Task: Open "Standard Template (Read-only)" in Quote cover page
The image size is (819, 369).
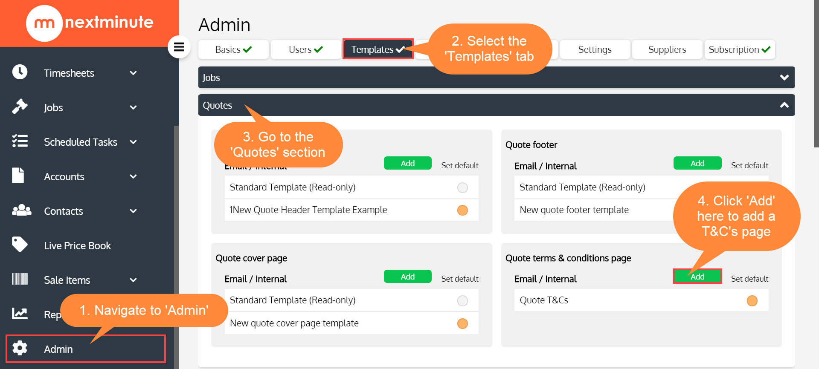Action: pyautogui.click(x=351, y=300)
